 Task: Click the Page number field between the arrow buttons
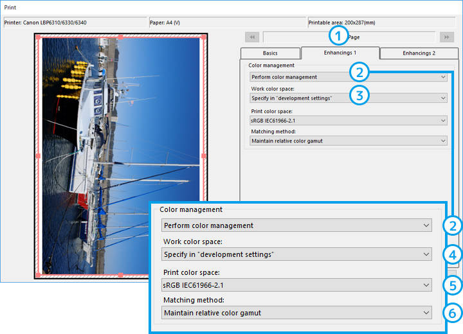pyautogui.click(x=349, y=37)
